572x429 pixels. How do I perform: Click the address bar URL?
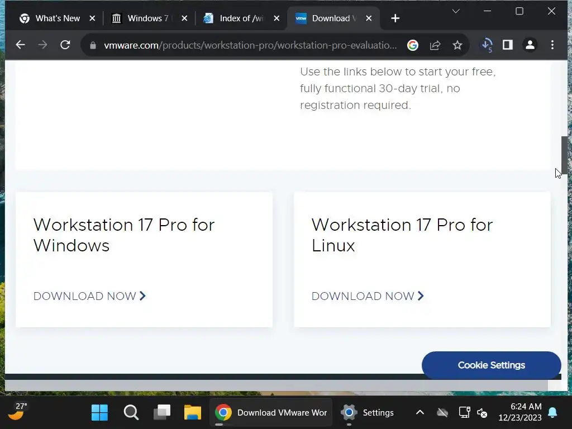(250, 45)
